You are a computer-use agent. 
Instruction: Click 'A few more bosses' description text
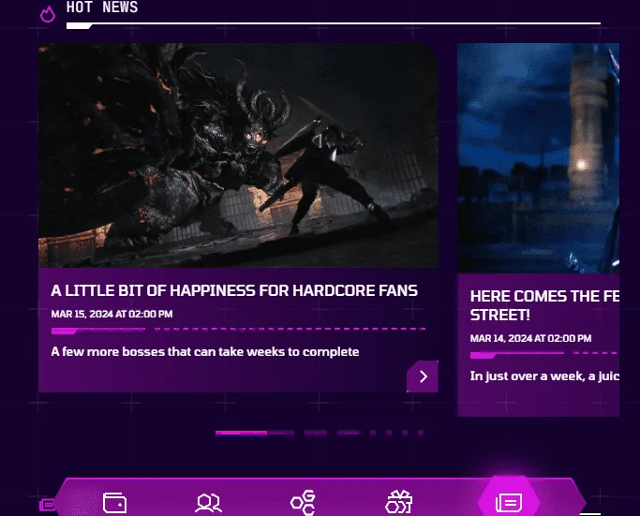tap(205, 351)
